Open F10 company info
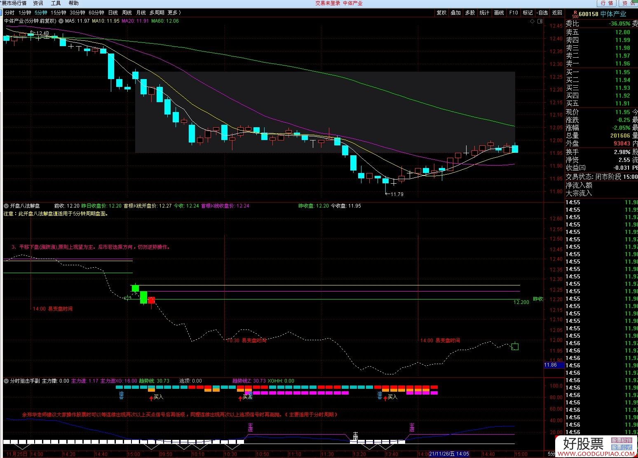Image resolution: width=638 pixels, height=458 pixels. click(x=514, y=13)
